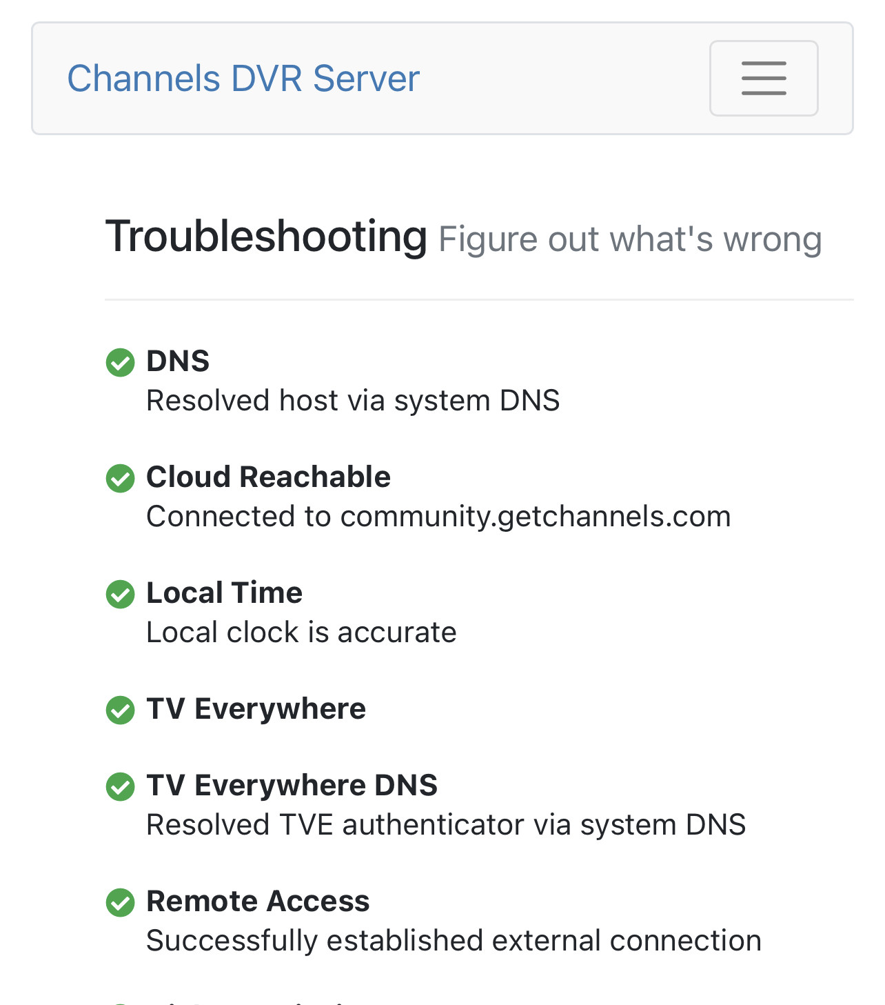The height and width of the screenshot is (1005, 885).
Task: Click the Remote Access green check icon
Action: coord(121,902)
